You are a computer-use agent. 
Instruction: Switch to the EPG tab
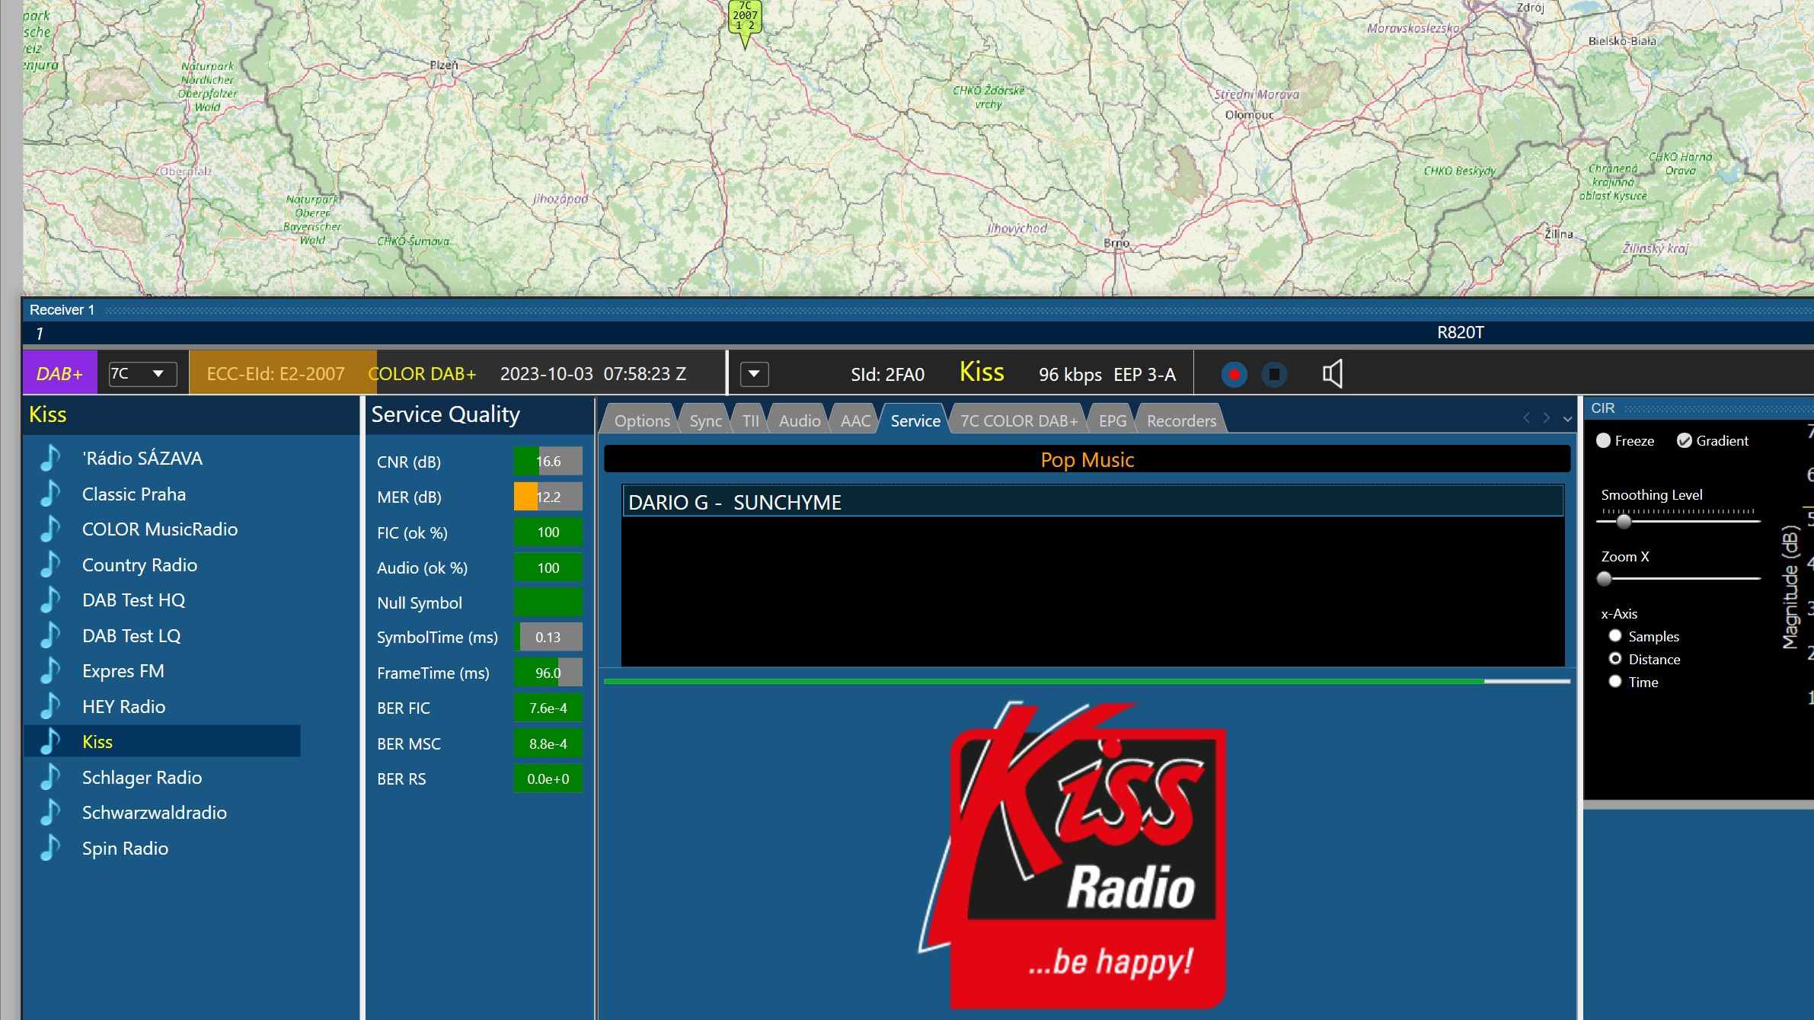[x=1112, y=420]
